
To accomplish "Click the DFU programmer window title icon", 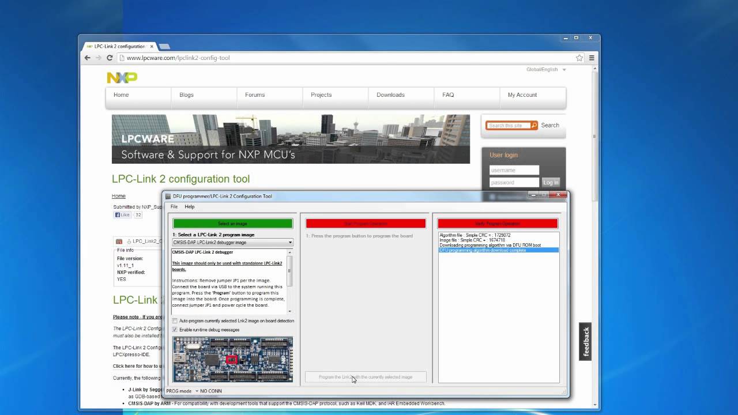I will click(x=168, y=196).
